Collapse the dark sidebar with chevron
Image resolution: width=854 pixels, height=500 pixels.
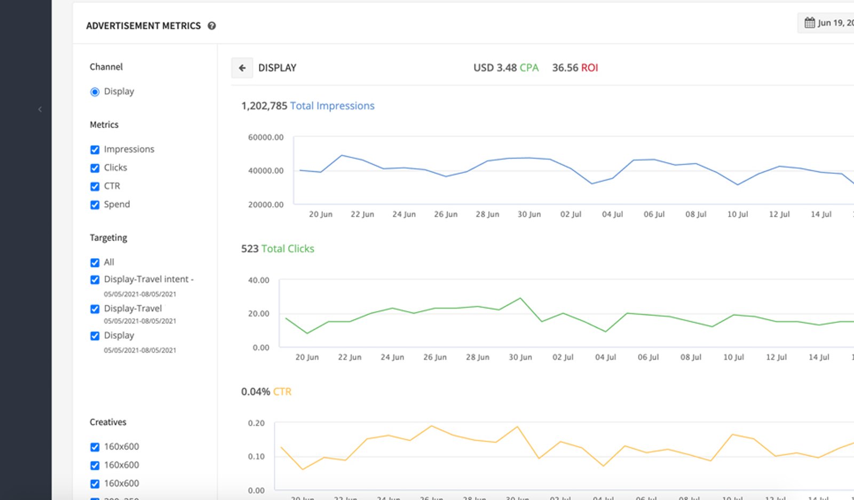click(x=40, y=109)
